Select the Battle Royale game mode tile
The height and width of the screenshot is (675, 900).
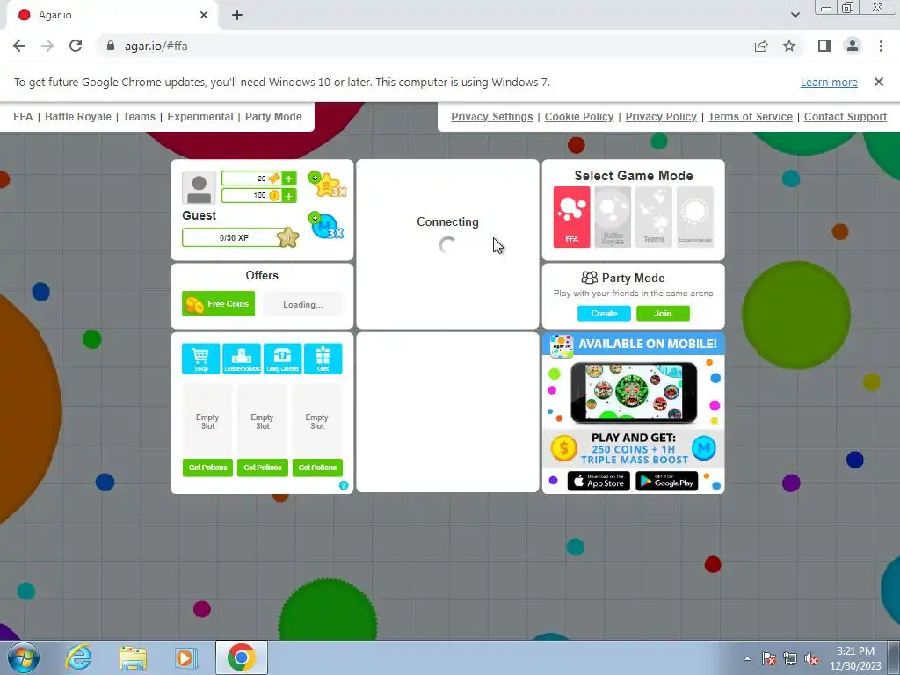pyautogui.click(x=613, y=217)
